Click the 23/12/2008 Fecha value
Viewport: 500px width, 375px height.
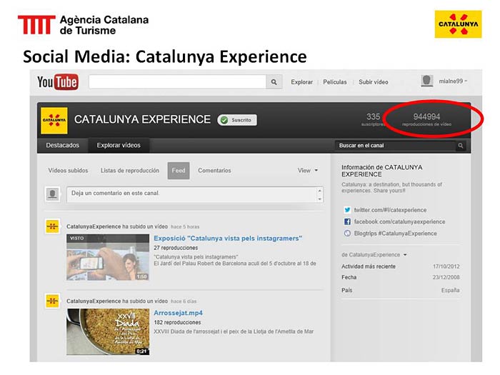pos(446,277)
